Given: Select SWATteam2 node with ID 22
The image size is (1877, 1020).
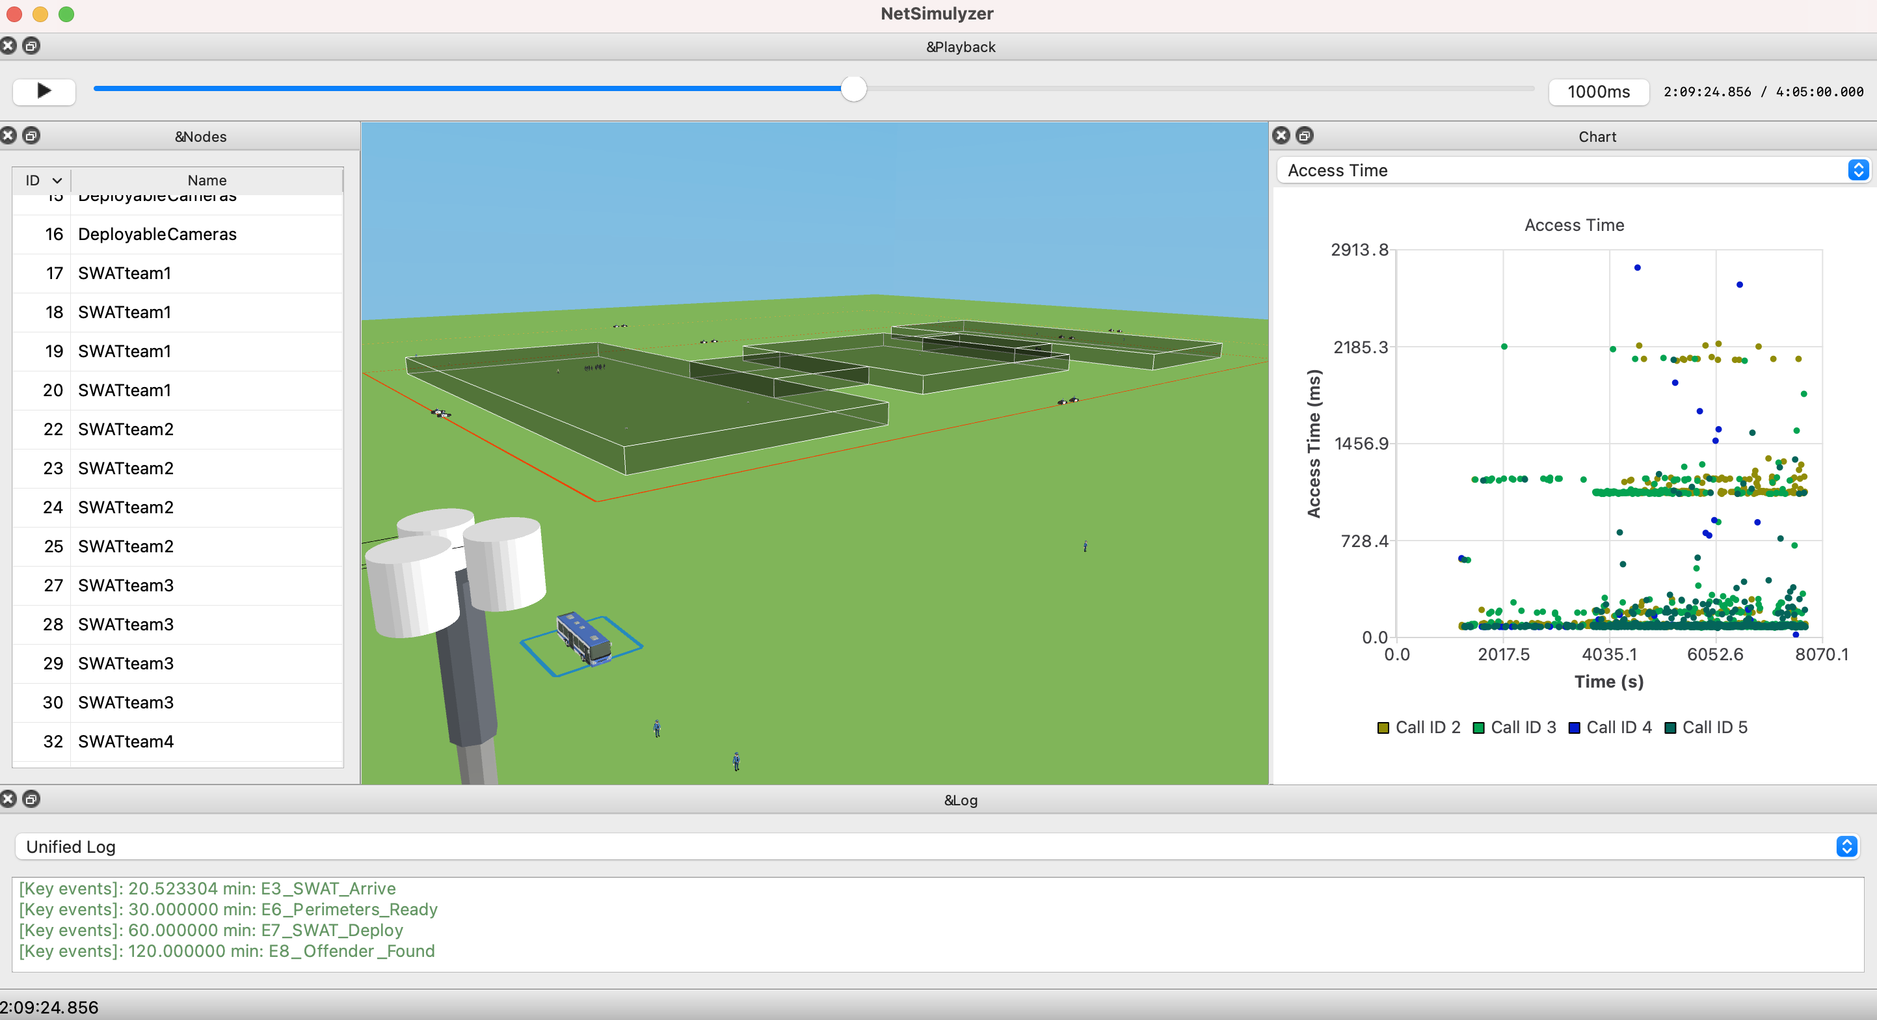Looking at the screenshot, I should tap(126, 429).
